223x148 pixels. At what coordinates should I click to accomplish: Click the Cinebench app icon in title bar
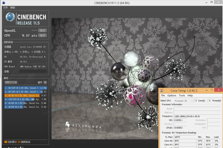pos(3,3)
